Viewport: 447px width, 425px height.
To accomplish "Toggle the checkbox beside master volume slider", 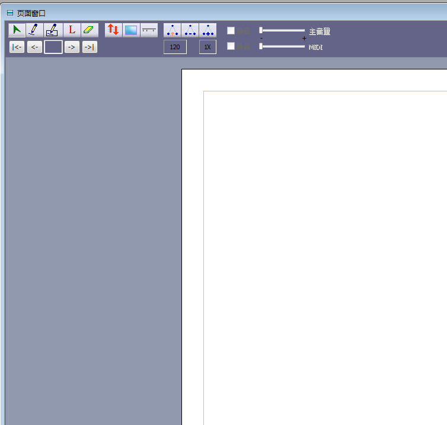I will (x=231, y=31).
